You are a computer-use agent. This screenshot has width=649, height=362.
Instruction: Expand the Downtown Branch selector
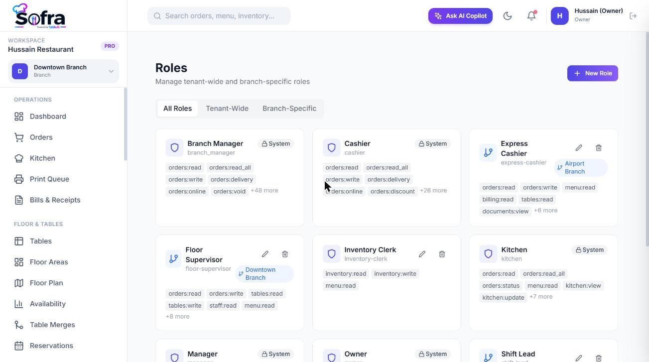point(63,71)
